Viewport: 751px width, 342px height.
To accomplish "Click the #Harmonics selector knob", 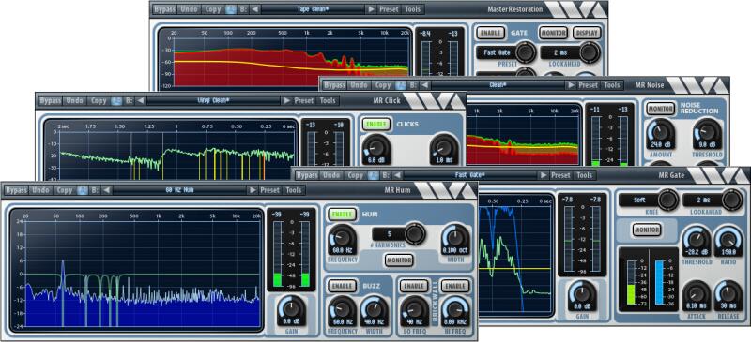I will (x=414, y=234).
